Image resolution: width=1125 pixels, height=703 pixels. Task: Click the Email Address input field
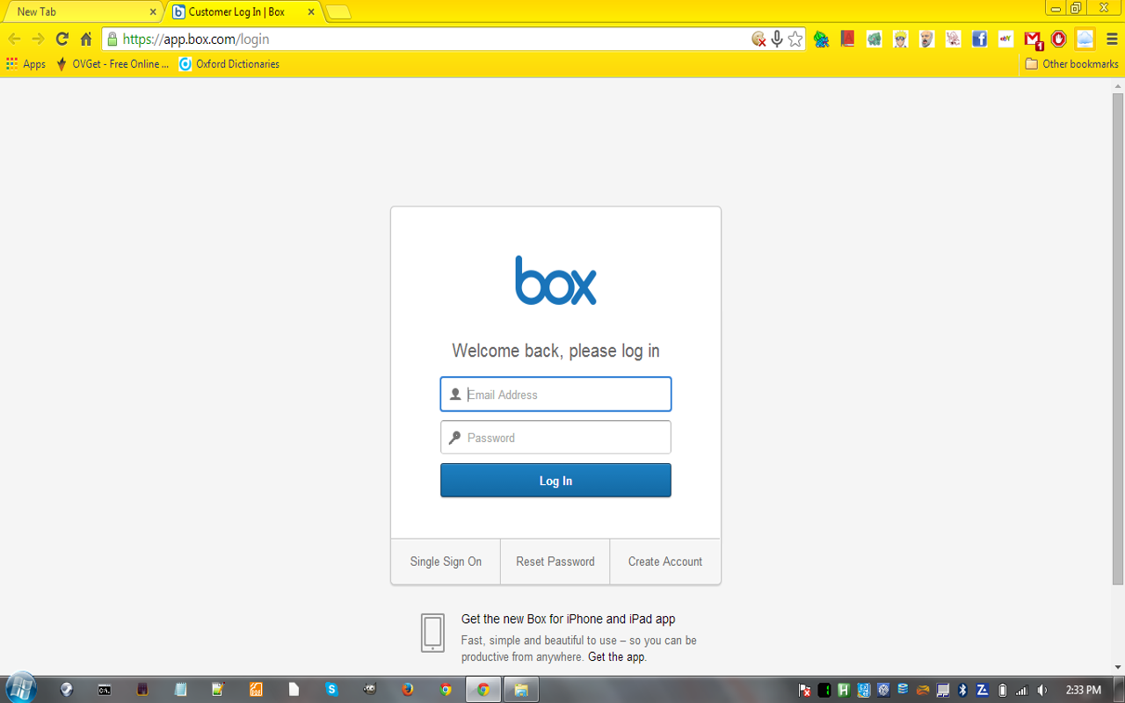555,395
